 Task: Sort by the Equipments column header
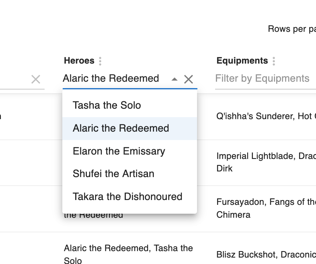coord(242,61)
